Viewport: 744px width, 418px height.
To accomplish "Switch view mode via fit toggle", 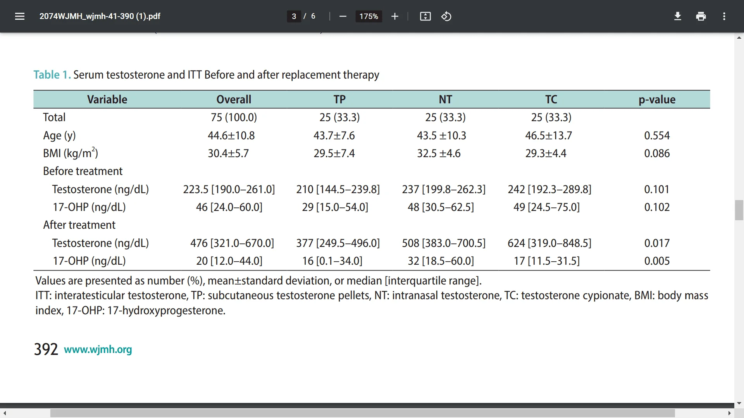I will [x=425, y=16].
